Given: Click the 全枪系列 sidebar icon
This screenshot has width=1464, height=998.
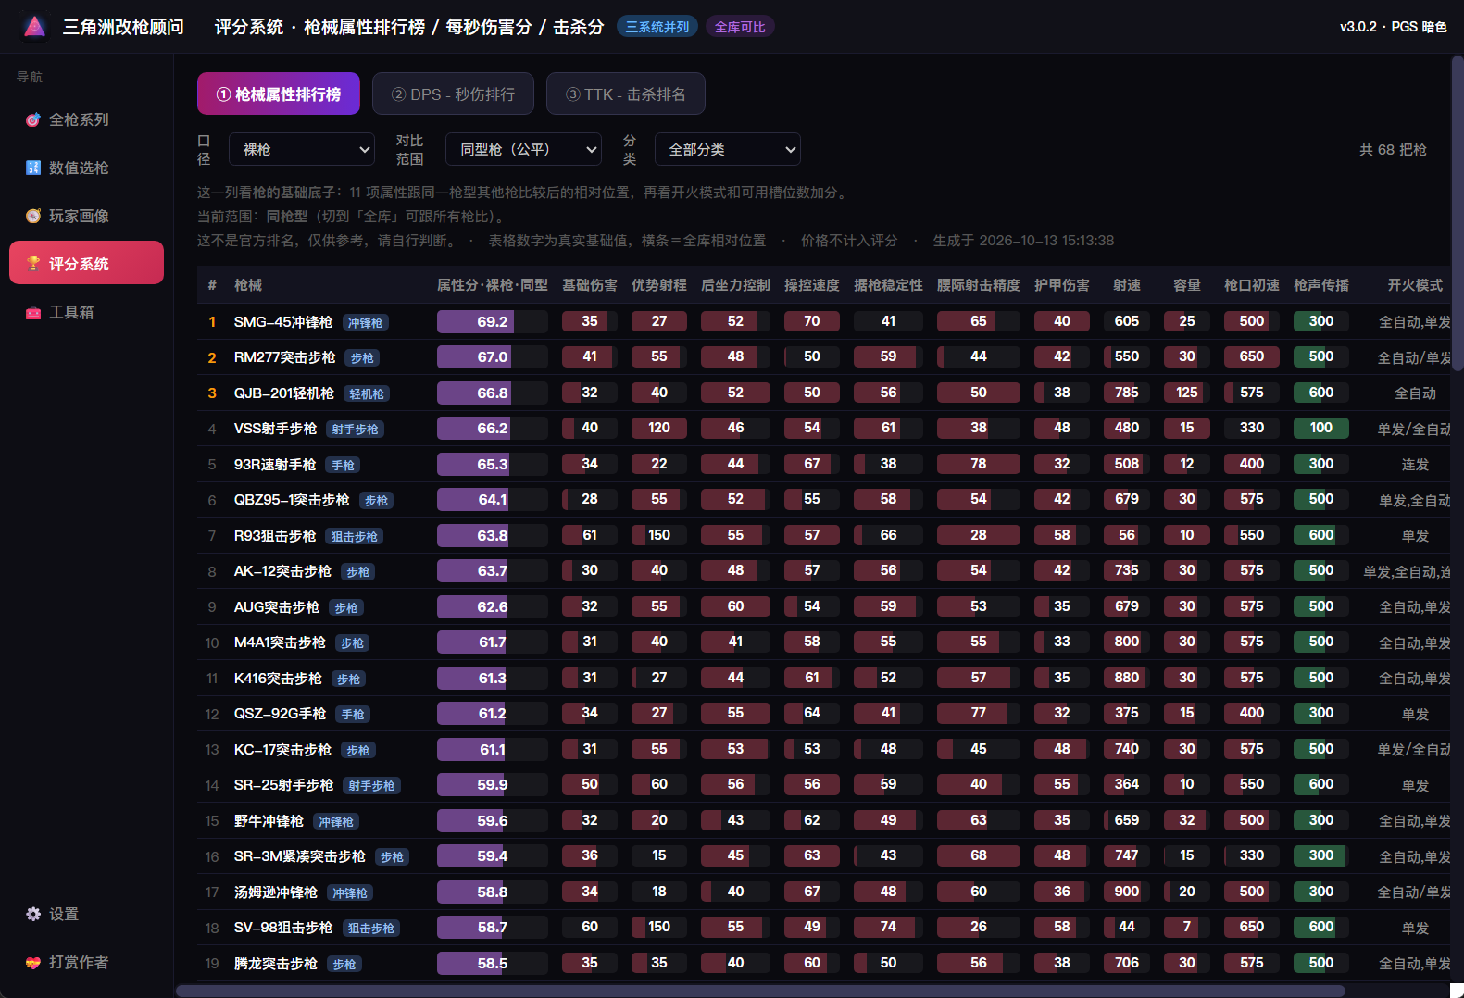Looking at the screenshot, I should point(33,119).
